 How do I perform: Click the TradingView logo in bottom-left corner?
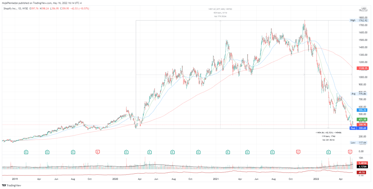click(x=12, y=185)
